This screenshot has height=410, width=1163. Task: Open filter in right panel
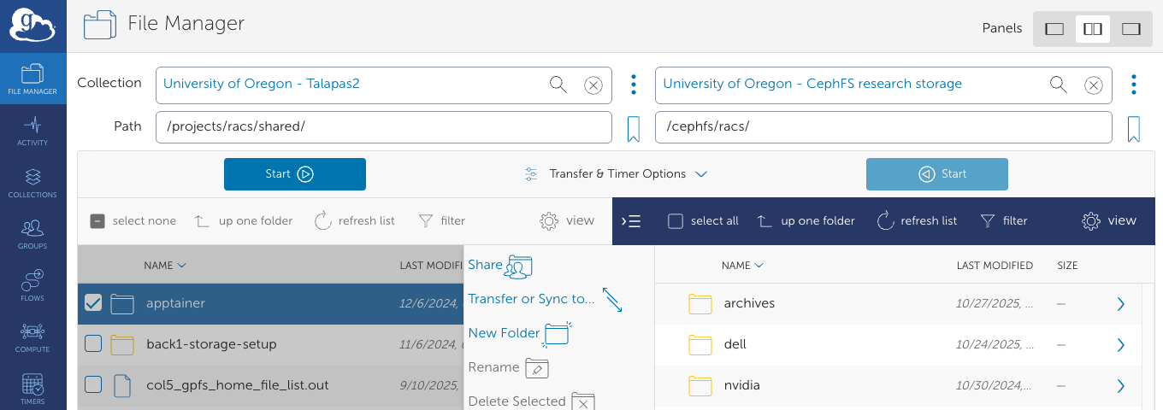[x=1004, y=221]
